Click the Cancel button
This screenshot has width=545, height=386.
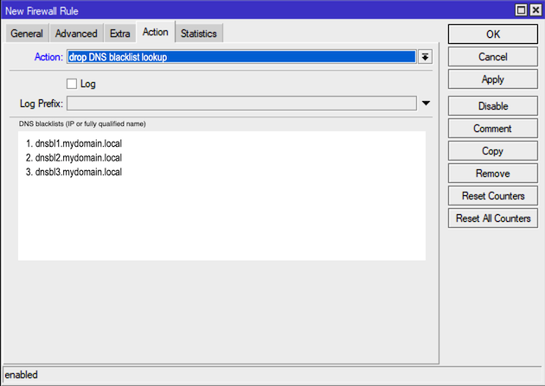click(493, 56)
